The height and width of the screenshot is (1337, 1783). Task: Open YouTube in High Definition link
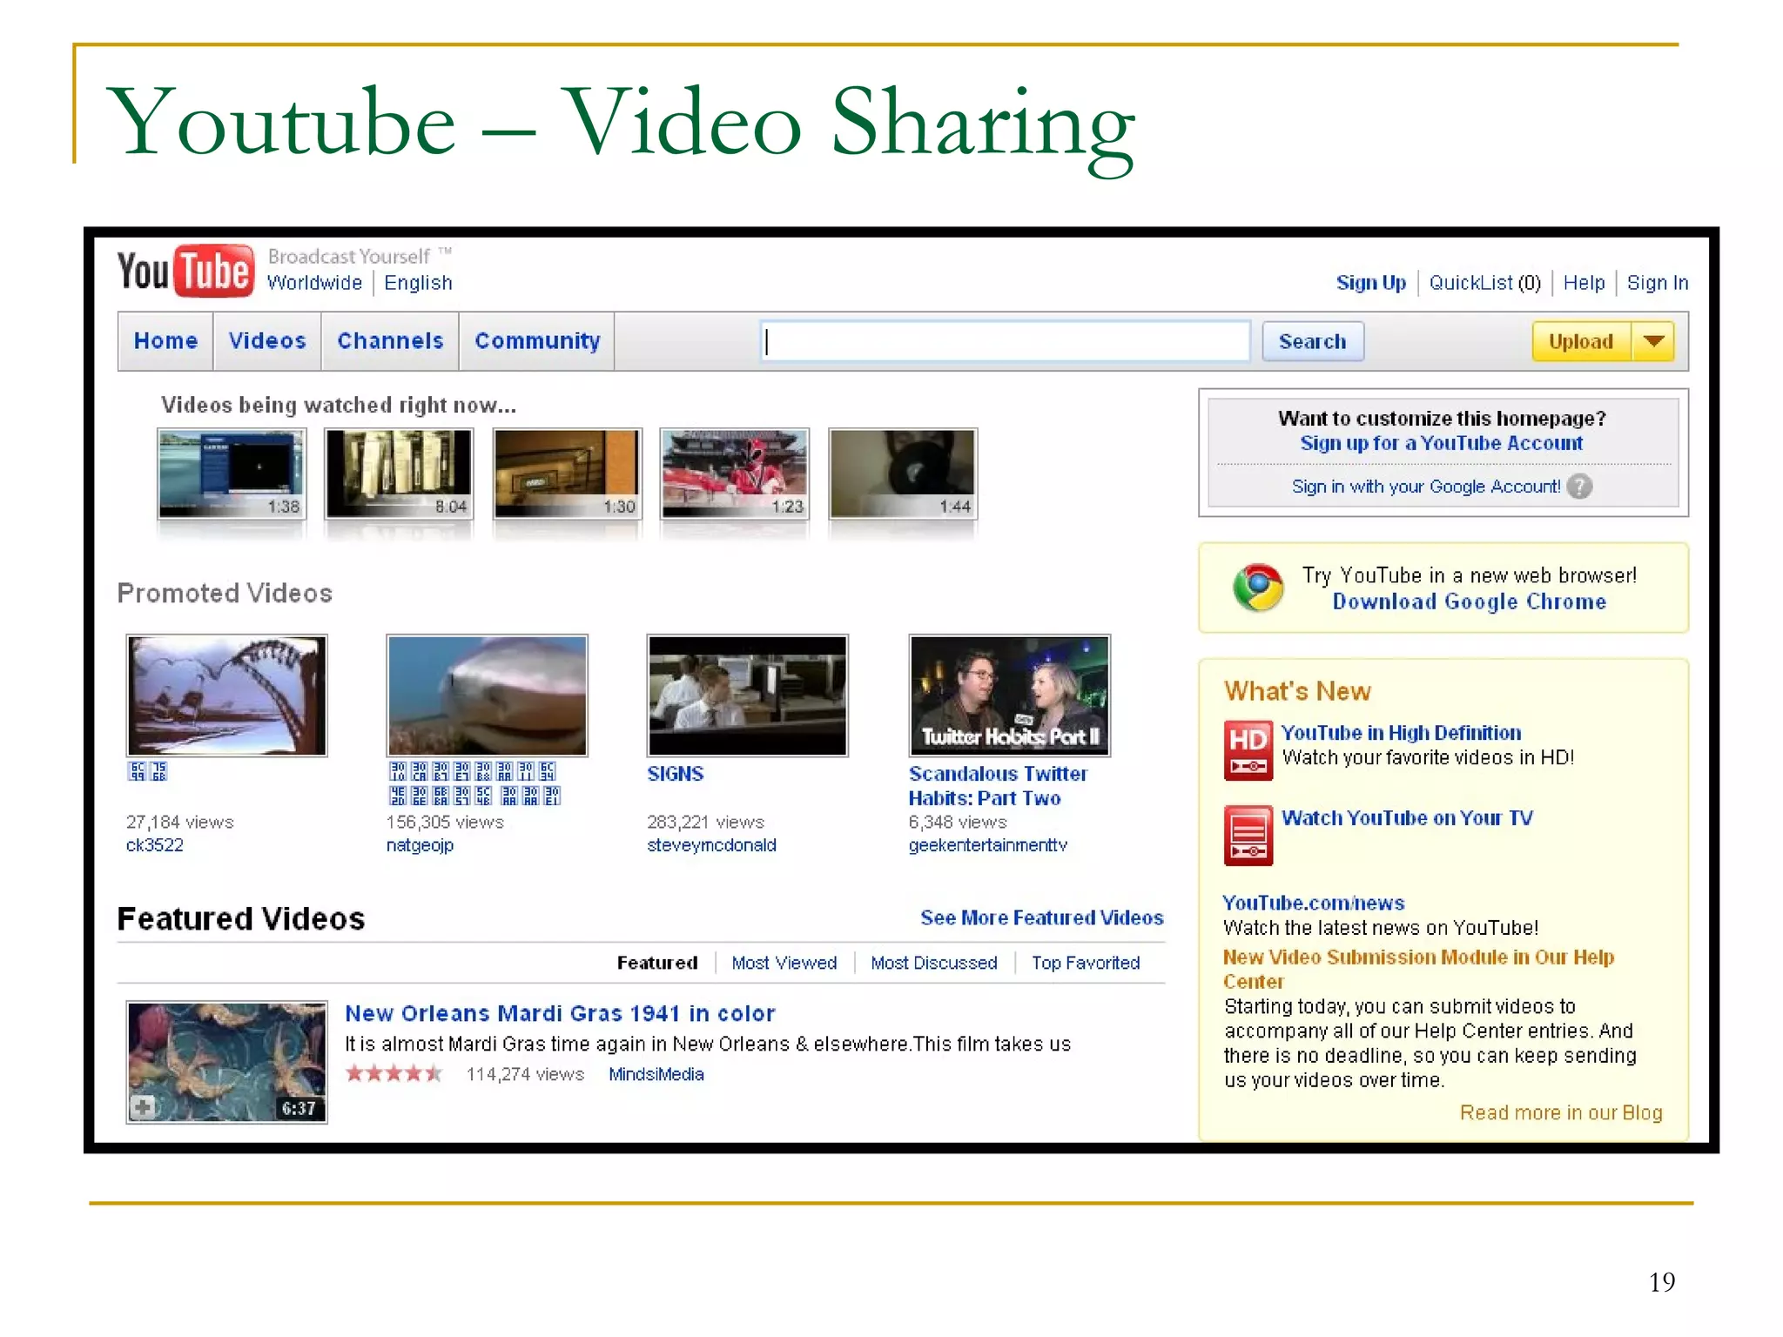point(1401,733)
